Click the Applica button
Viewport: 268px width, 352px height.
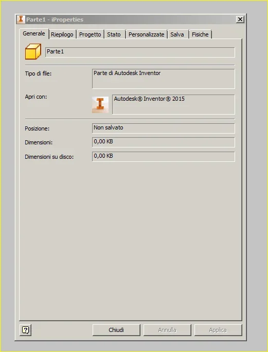[x=218, y=330]
